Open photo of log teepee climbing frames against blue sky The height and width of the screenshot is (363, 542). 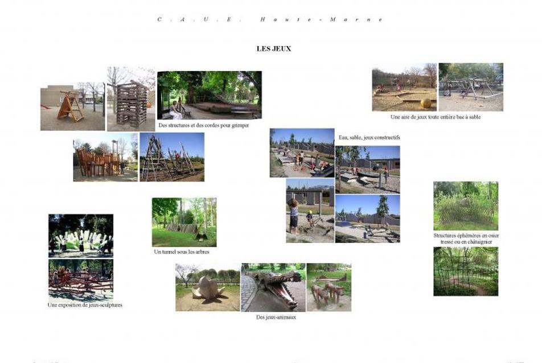click(172, 157)
